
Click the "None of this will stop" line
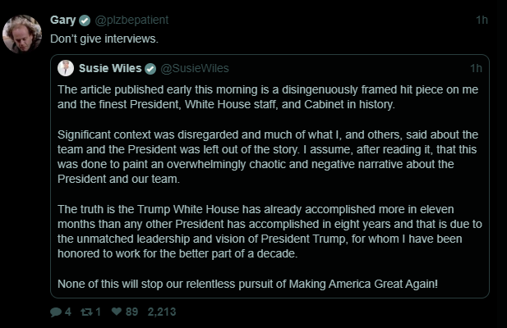(247, 284)
